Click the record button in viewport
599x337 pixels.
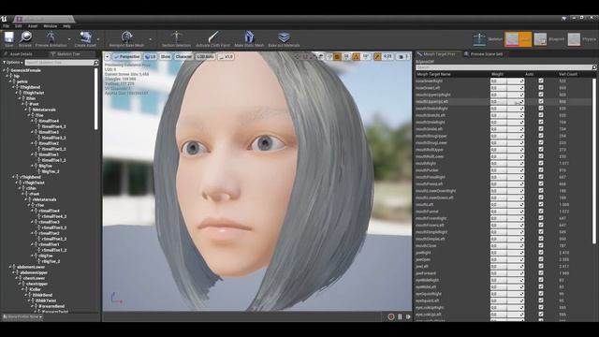pyautogui.click(x=391, y=316)
